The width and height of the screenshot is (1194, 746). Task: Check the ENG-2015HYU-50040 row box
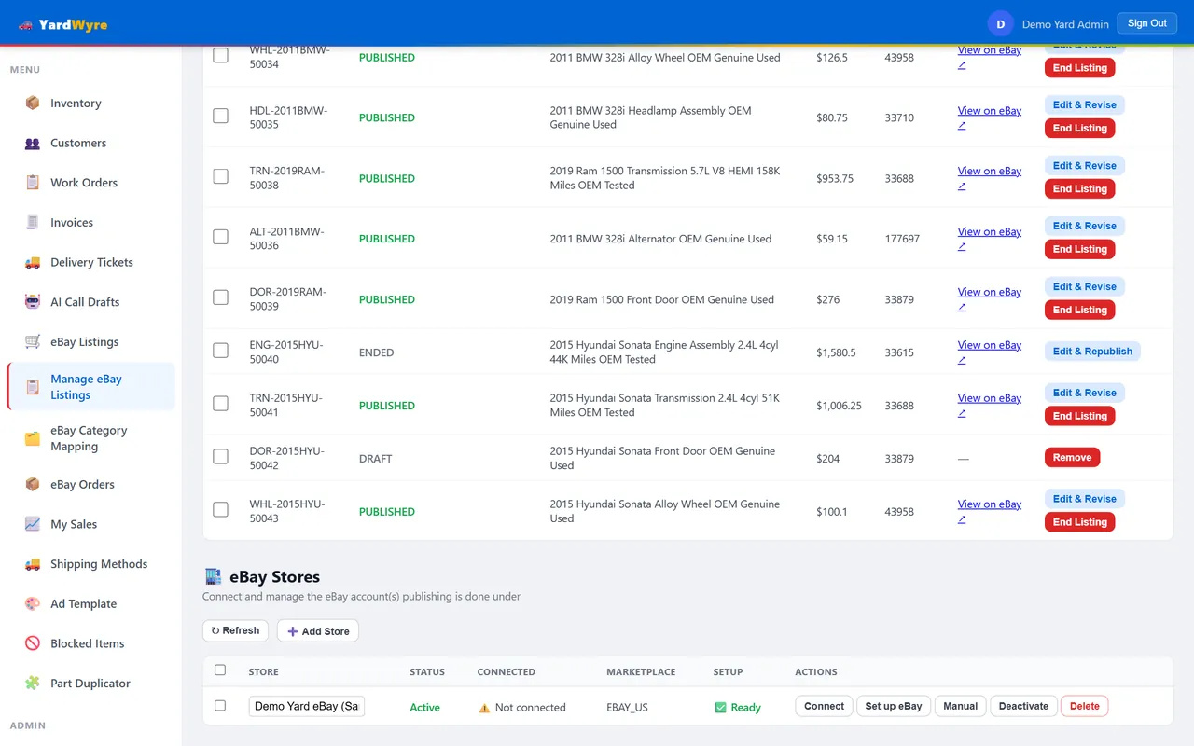pos(220,351)
